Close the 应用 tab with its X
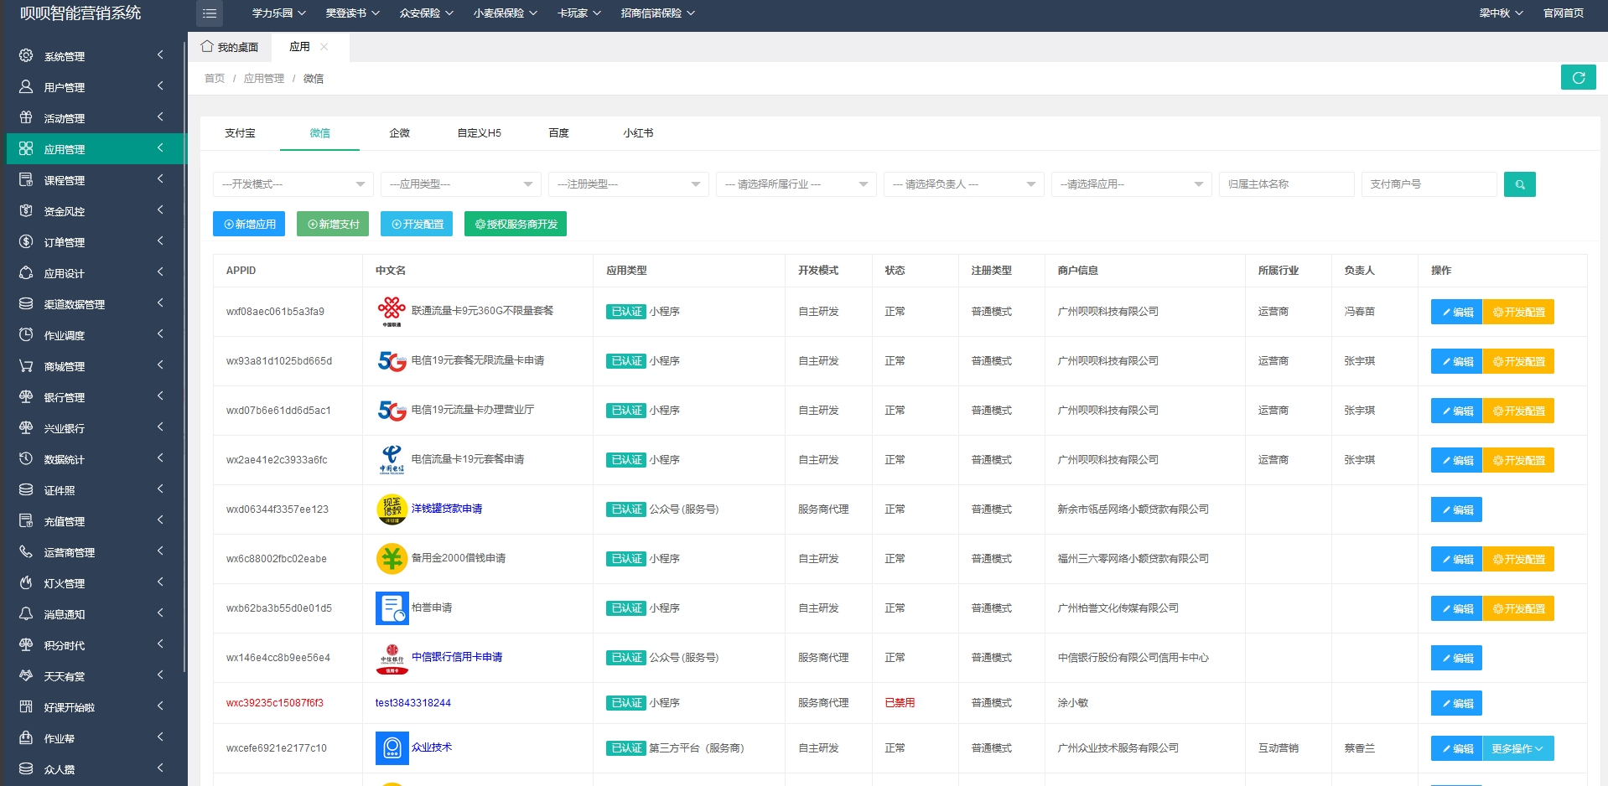1608x786 pixels. [324, 47]
